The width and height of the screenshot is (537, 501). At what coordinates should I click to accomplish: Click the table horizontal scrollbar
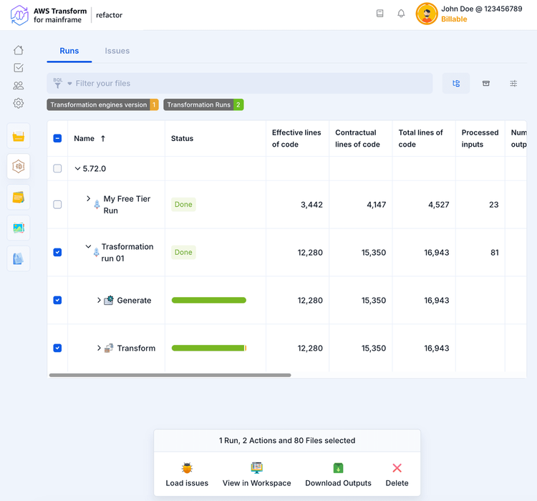coord(170,375)
